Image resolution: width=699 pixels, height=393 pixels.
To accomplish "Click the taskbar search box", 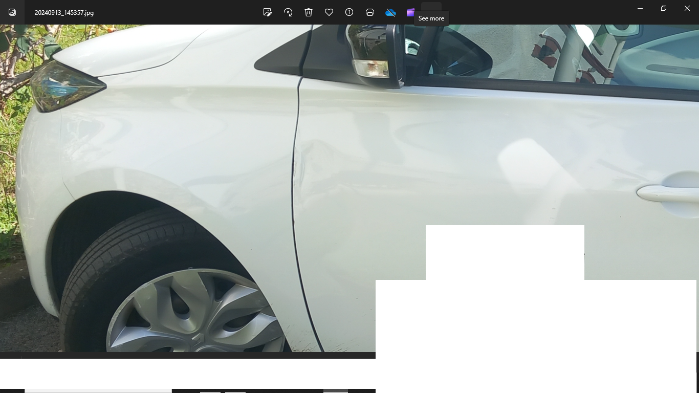I will click(98, 390).
